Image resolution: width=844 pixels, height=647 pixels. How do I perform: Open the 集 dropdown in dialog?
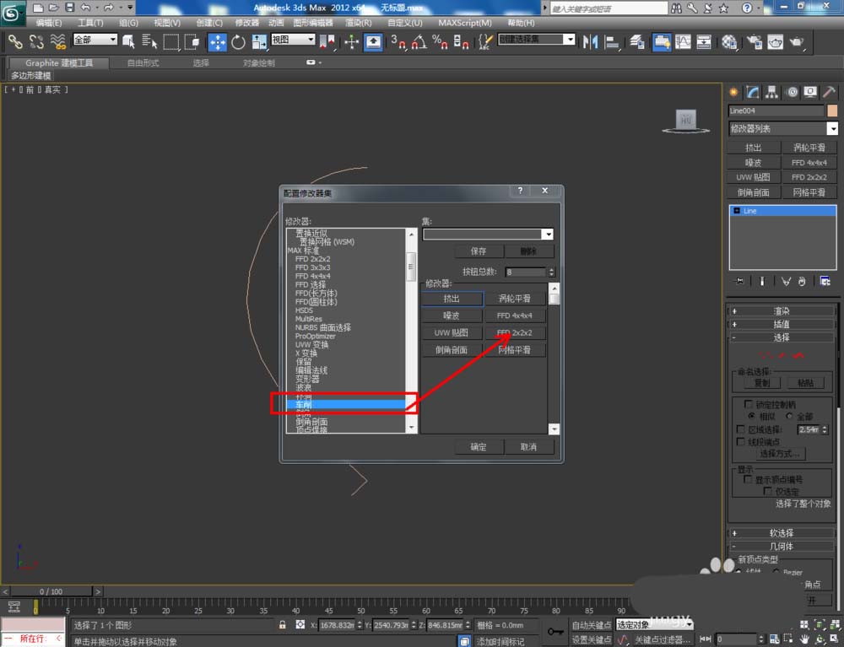(x=548, y=235)
